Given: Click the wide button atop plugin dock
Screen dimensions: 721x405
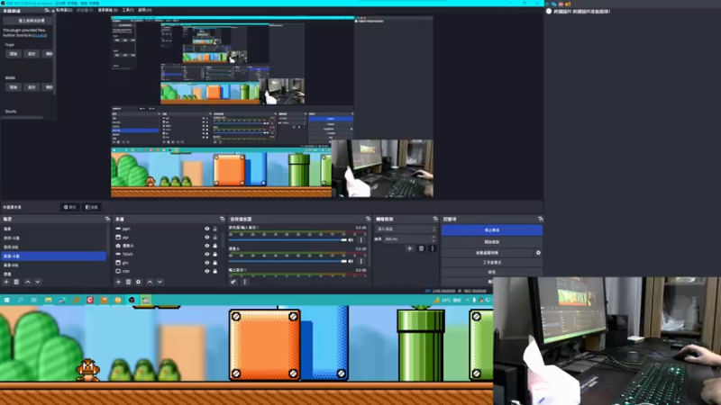Looking at the screenshot, I should pos(28,21).
